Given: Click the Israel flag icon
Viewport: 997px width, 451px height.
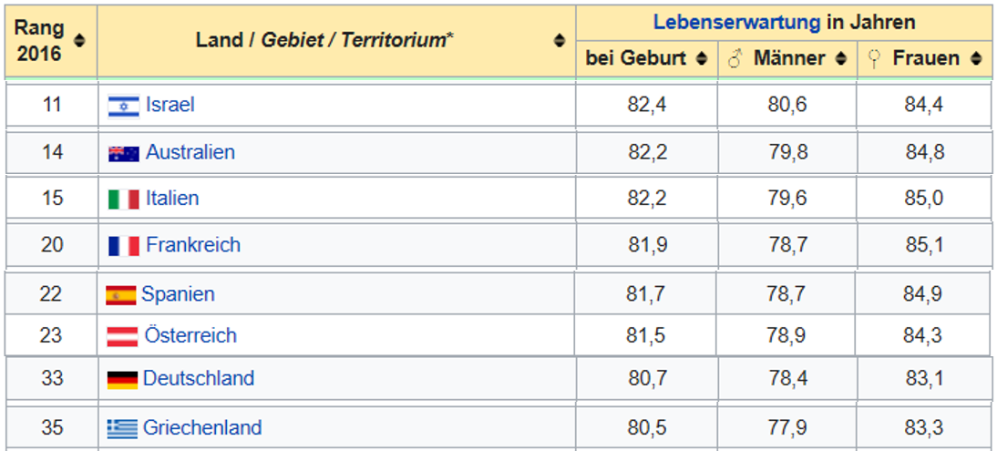Looking at the screenshot, I should tap(124, 106).
